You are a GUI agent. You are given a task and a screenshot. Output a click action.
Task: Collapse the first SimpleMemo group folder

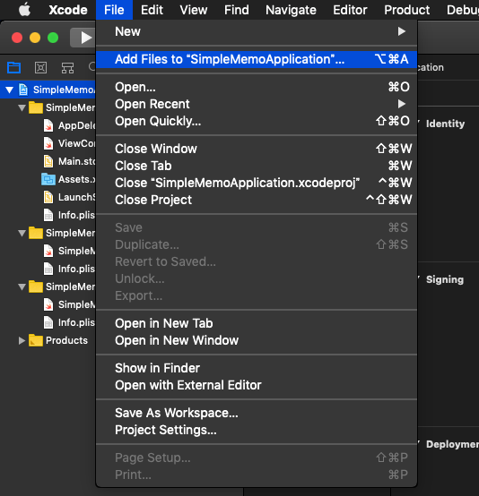tap(22, 107)
